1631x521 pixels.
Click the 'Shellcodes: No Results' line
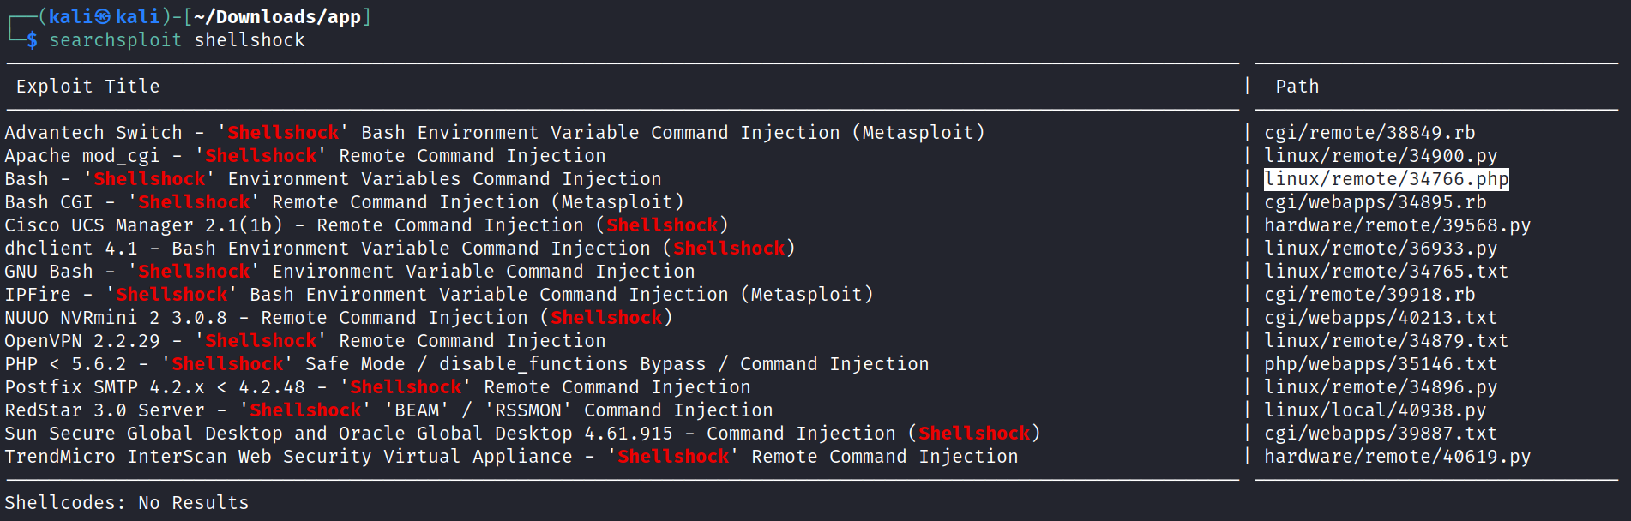pos(127,503)
